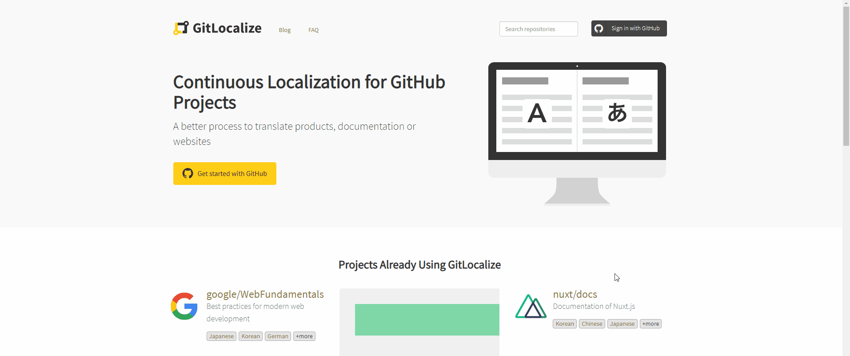Screen dimensions: 850x356
Task: Click the Korean tag under google/WebFundamentals
Action: tap(251, 336)
